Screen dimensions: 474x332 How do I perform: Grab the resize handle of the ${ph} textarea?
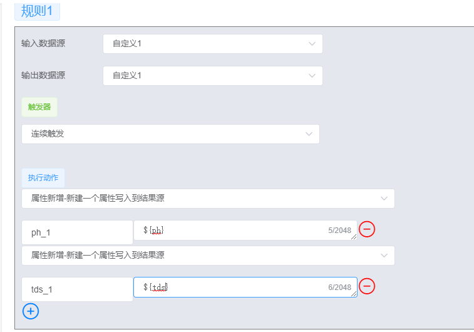coord(354,237)
